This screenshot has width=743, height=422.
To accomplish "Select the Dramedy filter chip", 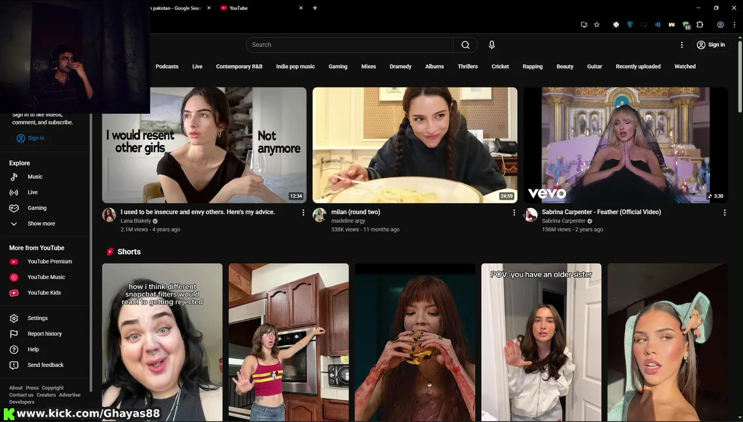I will (400, 66).
